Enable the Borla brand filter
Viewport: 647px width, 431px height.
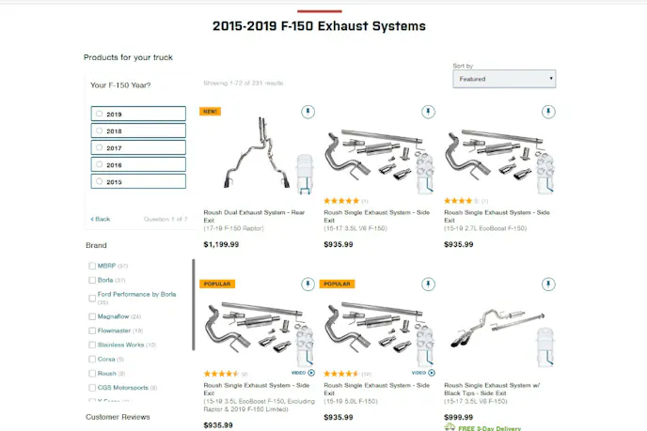coord(92,280)
